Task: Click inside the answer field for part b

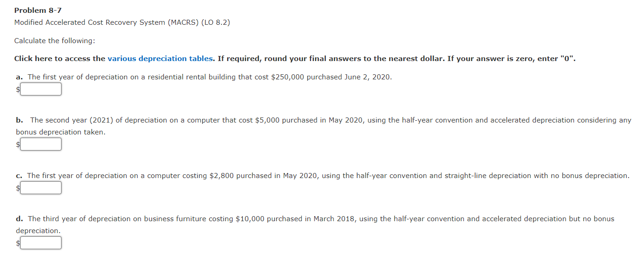Action: (x=41, y=144)
